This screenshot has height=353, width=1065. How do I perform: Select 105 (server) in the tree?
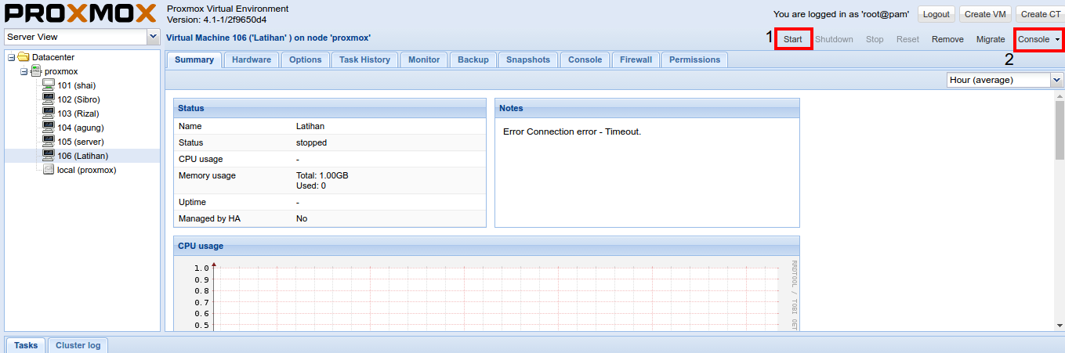coord(81,142)
